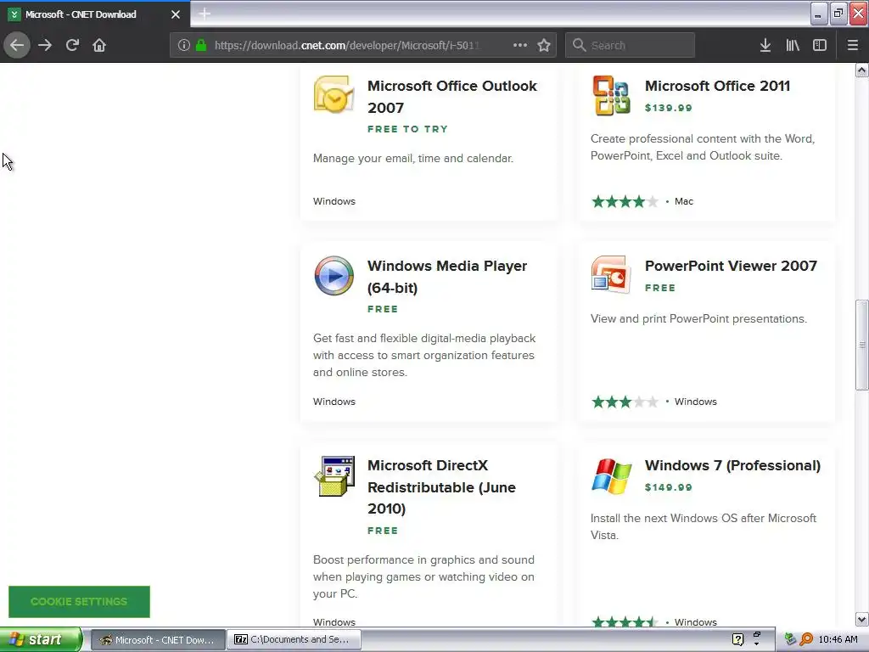Click 'View and print PowerPoint presentations.' text
Screen dimensions: 869x652
click(698, 319)
